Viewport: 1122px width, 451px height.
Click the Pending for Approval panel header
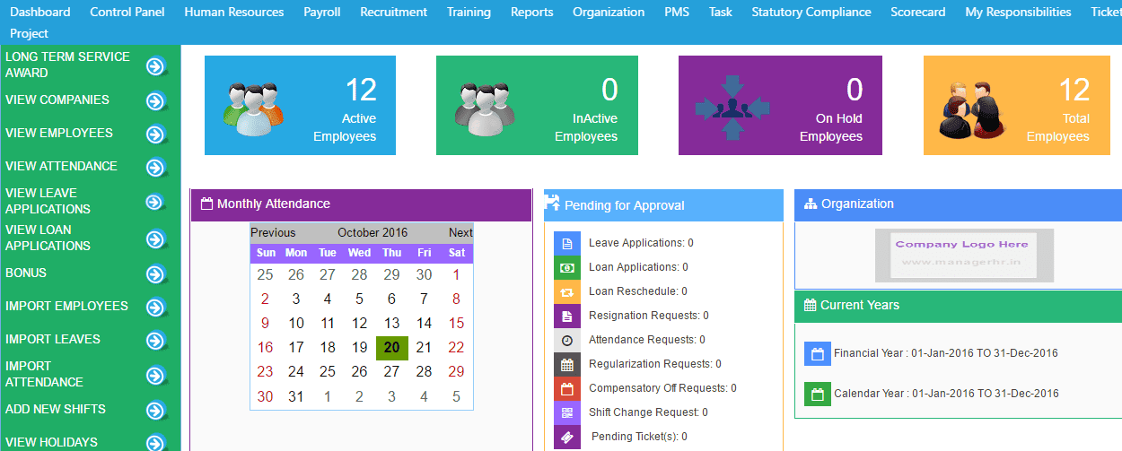coord(663,205)
